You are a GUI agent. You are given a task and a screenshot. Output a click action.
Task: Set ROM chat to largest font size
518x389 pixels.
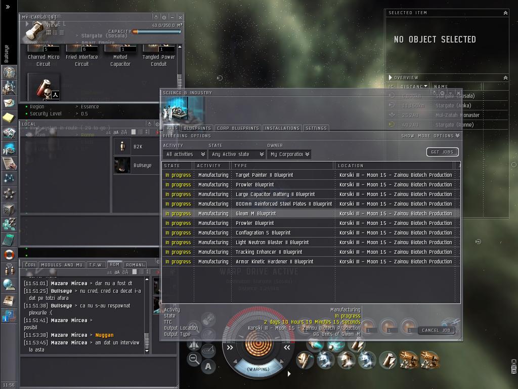pyautogui.click(x=125, y=272)
